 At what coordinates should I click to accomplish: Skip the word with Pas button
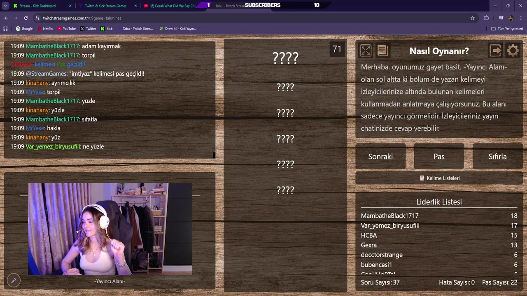439,156
